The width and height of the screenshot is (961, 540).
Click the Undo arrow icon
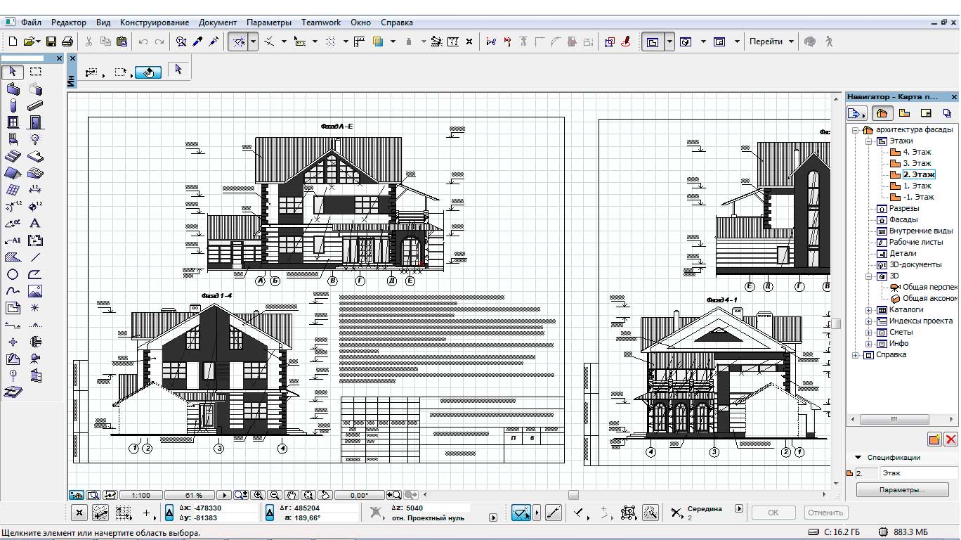(x=143, y=41)
